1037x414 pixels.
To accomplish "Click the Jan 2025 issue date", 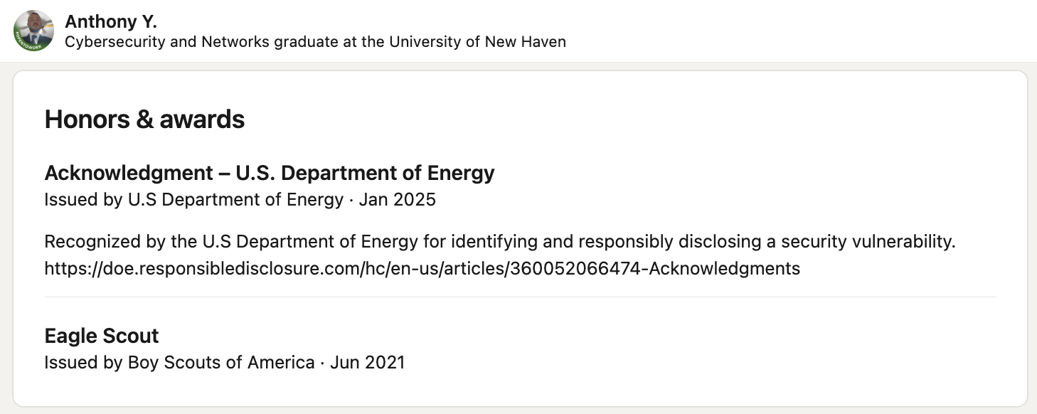I will 397,200.
